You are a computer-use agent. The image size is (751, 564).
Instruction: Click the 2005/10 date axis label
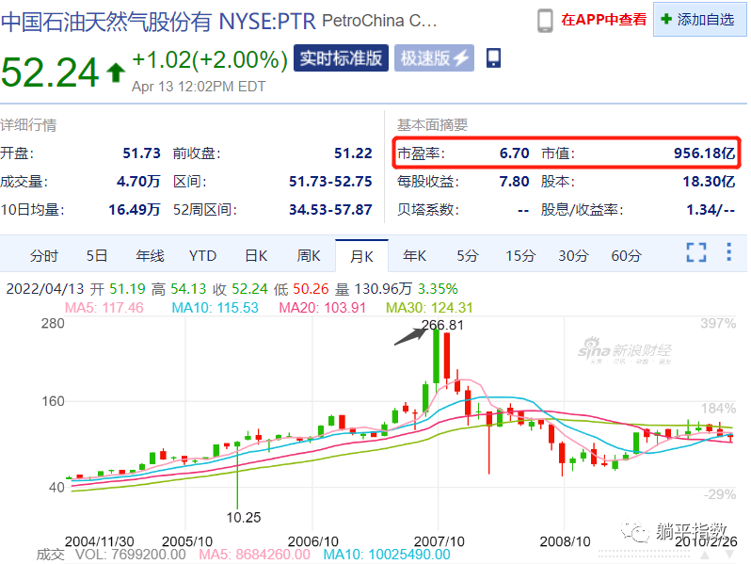(186, 541)
